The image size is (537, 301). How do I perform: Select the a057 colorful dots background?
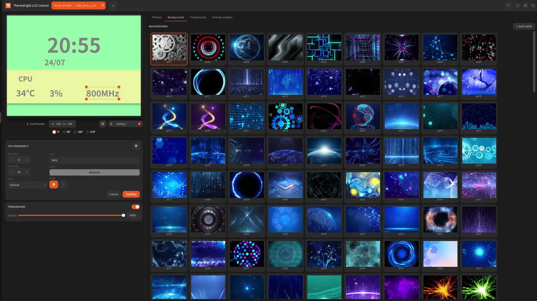pos(247,255)
